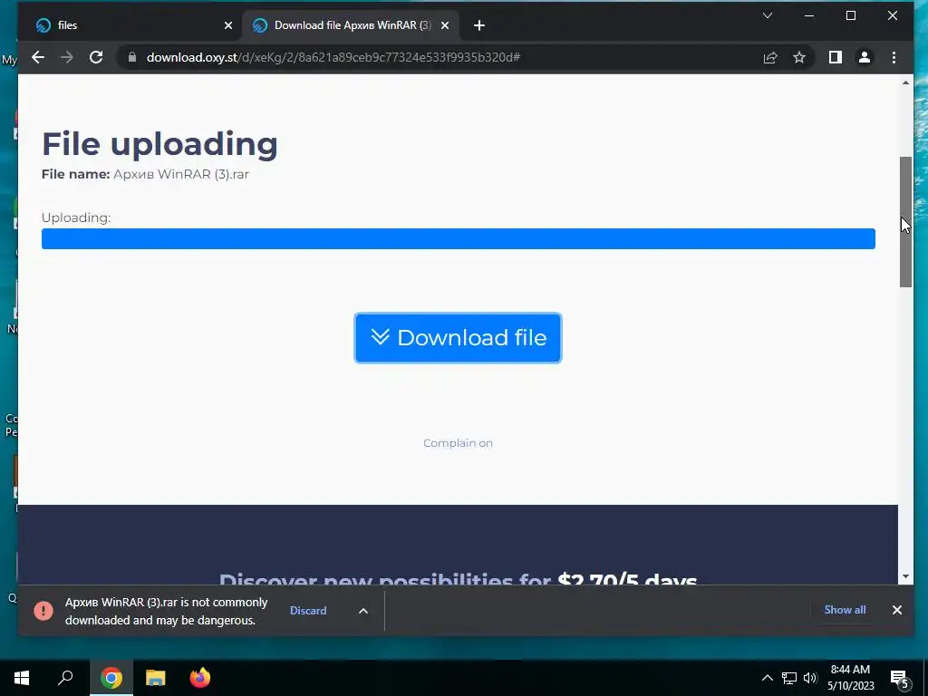
Task: Click the red download warning icon
Action: tap(43, 611)
